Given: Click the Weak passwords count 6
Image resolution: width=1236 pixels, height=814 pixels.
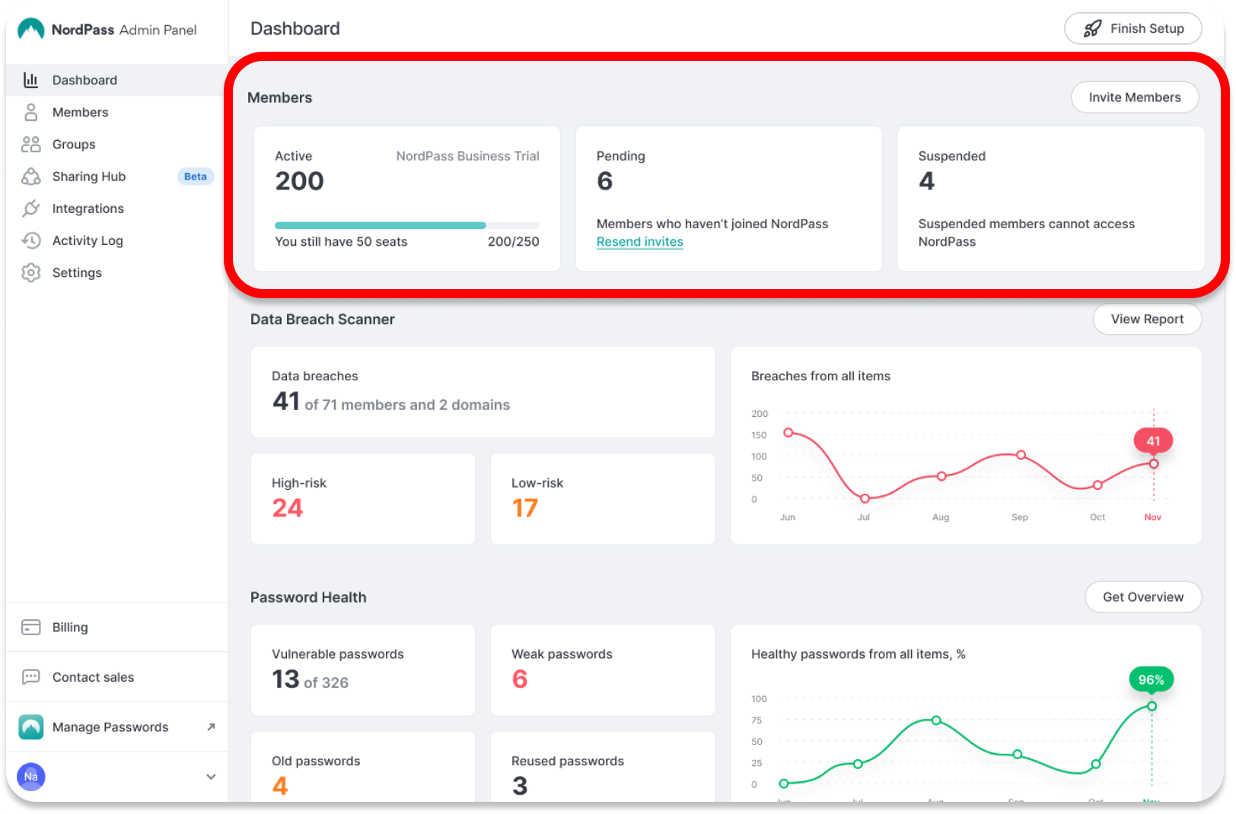Looking at the screenshot, I should click(x=519, y=679).
